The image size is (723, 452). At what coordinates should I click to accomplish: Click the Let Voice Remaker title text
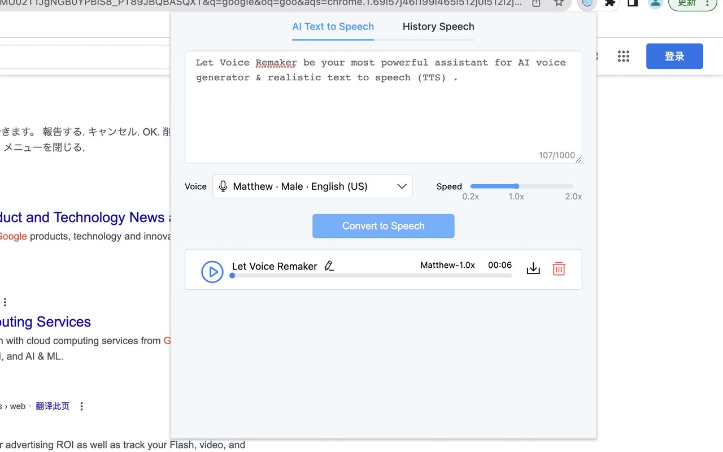pyautogui.click(x=275, y=267)
